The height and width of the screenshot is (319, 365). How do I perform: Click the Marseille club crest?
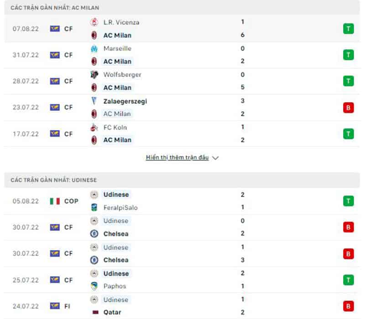(x=94, y=48)
